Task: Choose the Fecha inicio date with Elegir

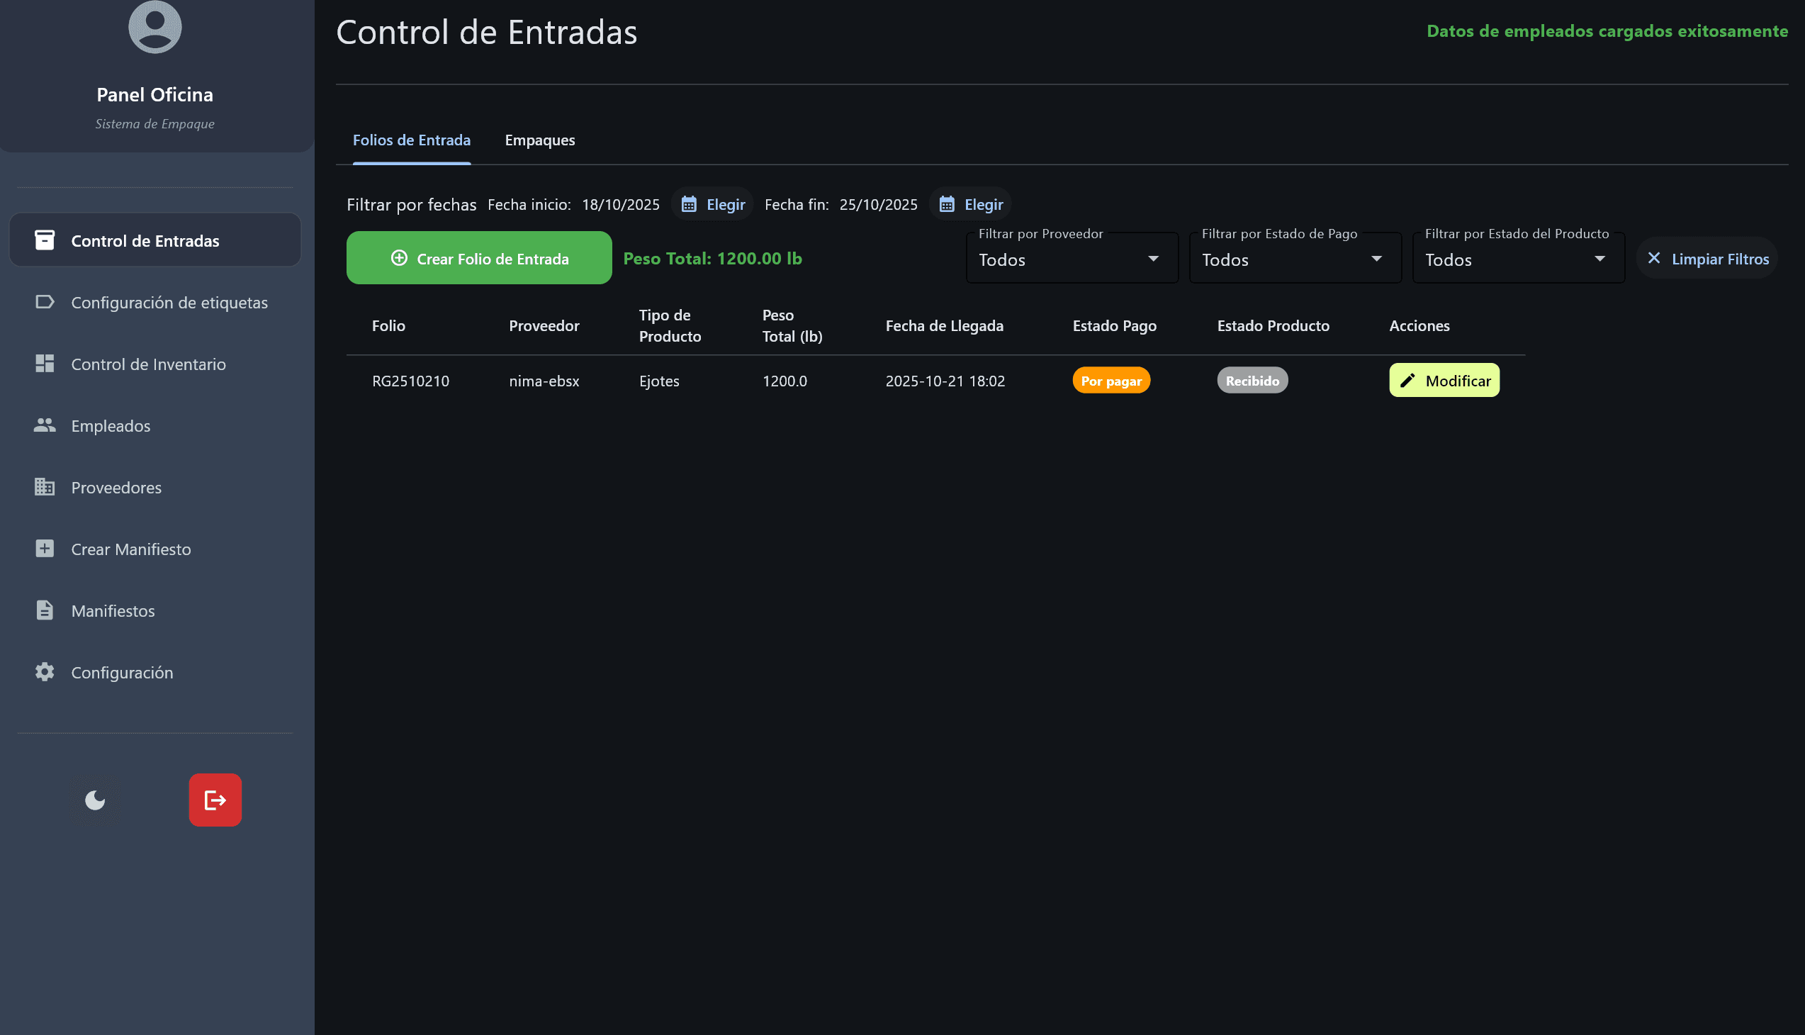Action: click(713, 205)
